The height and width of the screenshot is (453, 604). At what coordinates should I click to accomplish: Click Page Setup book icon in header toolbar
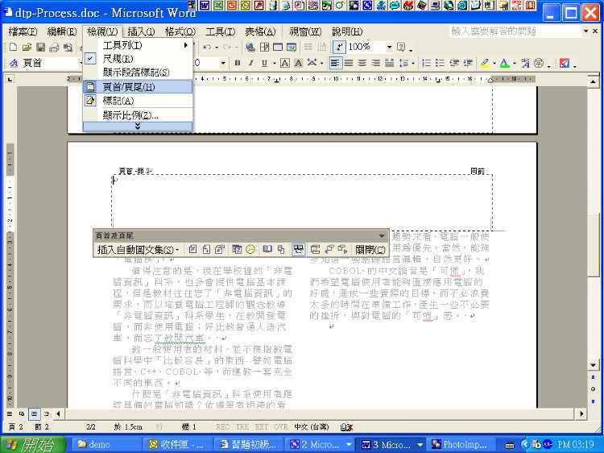point(267,249)
